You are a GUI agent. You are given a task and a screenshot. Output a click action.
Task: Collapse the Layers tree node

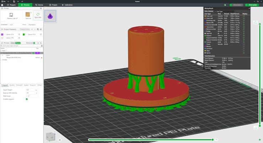coord(3,55)
